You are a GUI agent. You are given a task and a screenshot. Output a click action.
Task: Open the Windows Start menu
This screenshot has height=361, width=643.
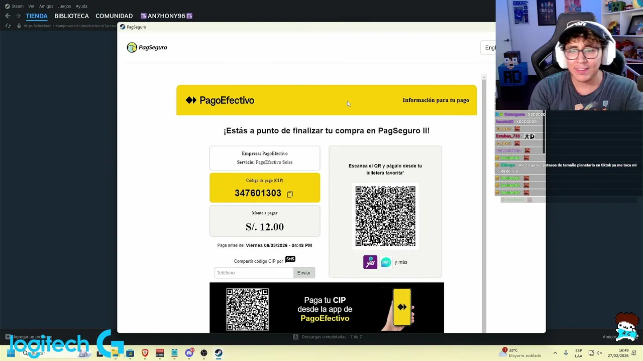[11, 353]
